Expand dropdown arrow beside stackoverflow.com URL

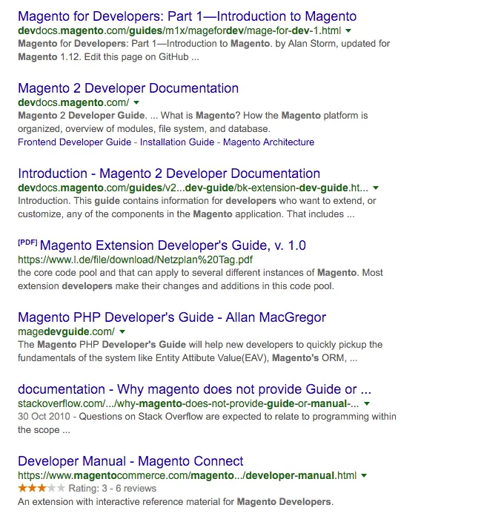pos(367,404)
